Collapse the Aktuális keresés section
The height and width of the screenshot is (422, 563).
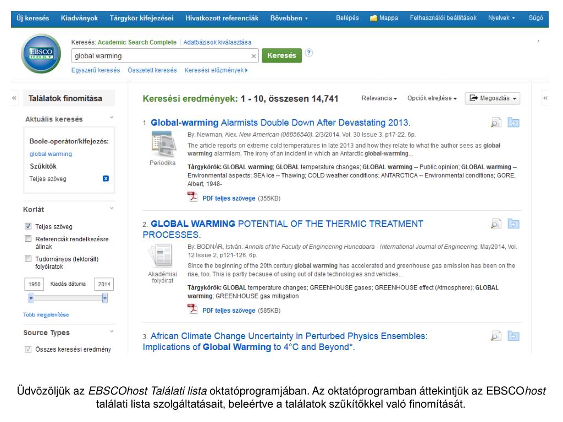(x=112, y=118)
